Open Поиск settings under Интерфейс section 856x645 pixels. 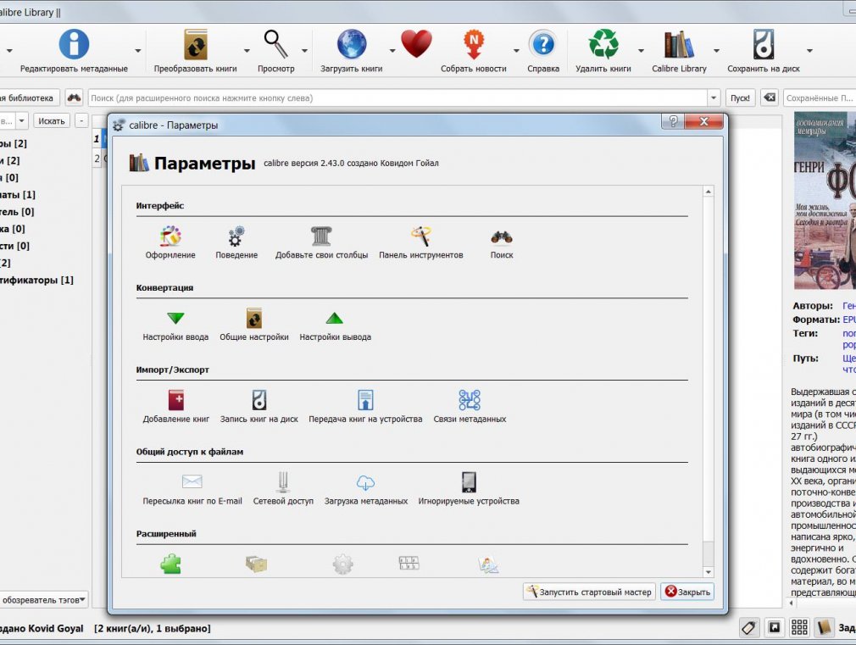(x=502, y=242)
